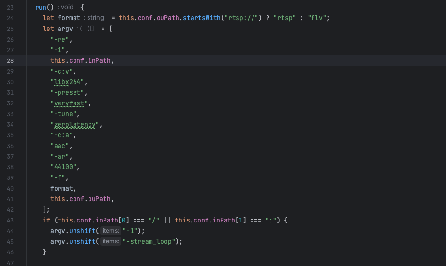Click the closing brace on line 46

[x=45, y=252]
